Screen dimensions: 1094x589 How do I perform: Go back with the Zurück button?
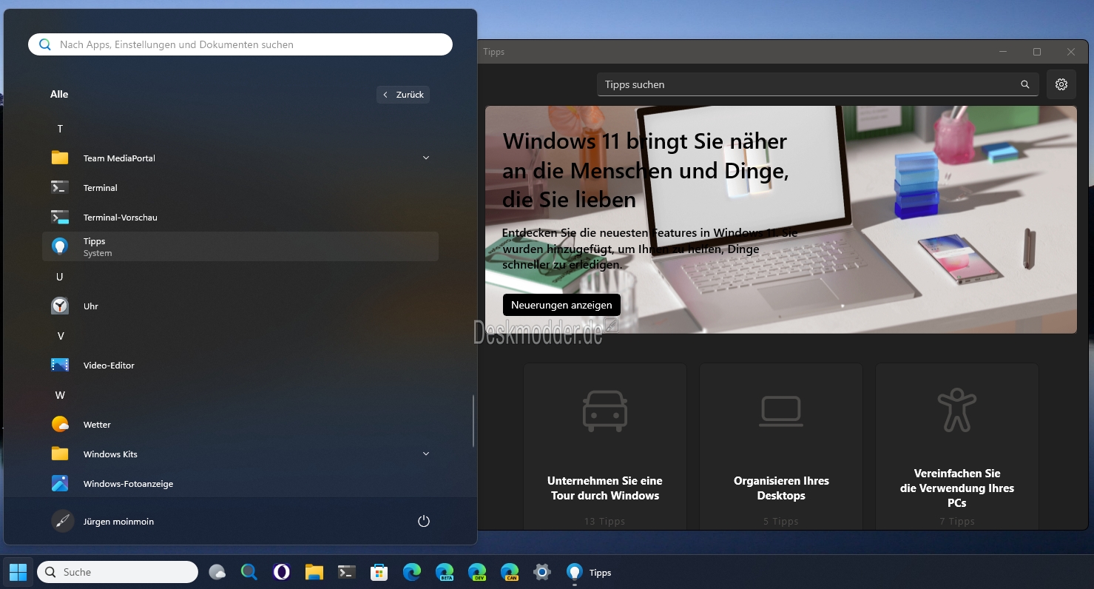coord(403,95)
